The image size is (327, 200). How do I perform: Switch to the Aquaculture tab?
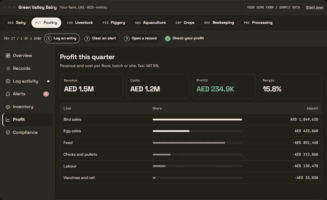[x=150, y=22]
